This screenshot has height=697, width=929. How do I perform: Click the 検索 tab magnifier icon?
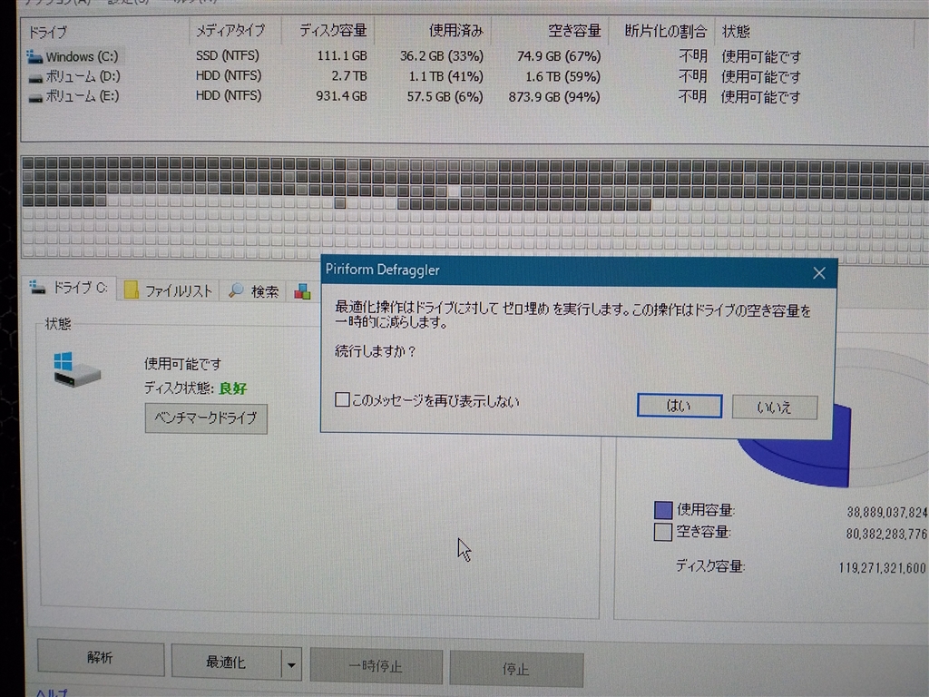point(236,290)
